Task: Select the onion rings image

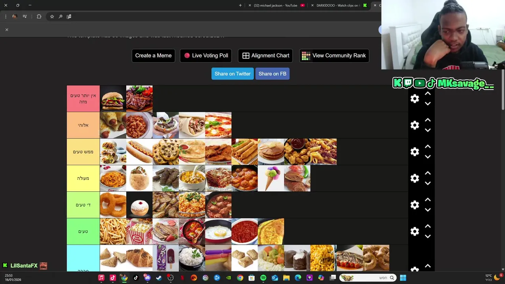Action: pyautogui.click(x=113, y=205)
